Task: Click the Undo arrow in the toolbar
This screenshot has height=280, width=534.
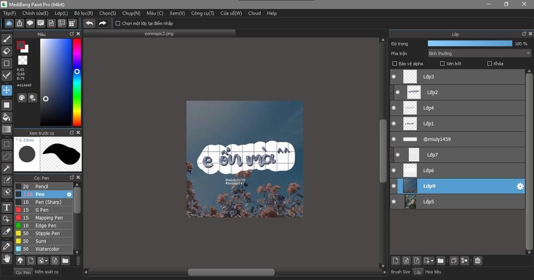Action: 89,23
